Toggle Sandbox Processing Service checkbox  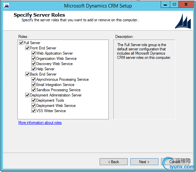click(x=33, y=90)
